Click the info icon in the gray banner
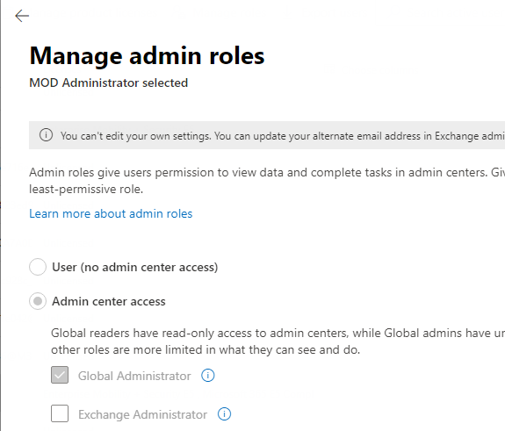This screenshot has height=431, width=505. pos(46,135)
